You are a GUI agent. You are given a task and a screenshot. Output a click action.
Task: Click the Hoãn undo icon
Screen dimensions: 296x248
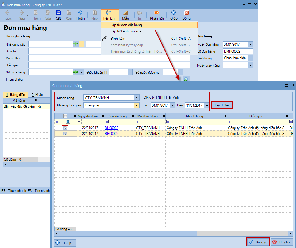pos(80,13)
